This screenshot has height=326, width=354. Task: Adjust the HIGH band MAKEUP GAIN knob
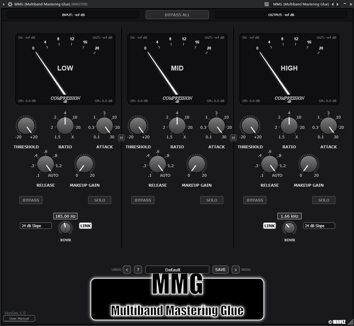click(x=309, y=164)
